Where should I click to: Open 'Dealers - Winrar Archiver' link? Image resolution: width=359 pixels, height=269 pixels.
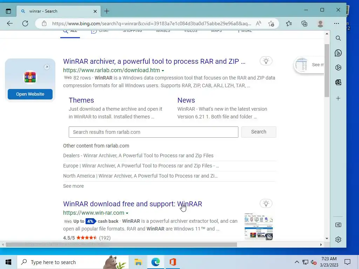[138, 156]
